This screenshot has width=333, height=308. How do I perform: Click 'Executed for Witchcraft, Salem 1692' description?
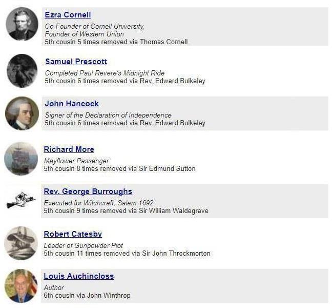[x=98, y=203]
